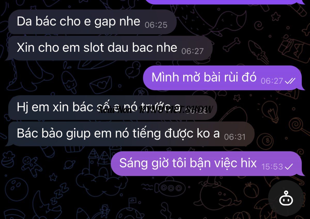Tap the "Sáng giờ tôi bận việc hix" bubble
The image size is (310, 219).
pyautogui.click(x=206, y=164)
